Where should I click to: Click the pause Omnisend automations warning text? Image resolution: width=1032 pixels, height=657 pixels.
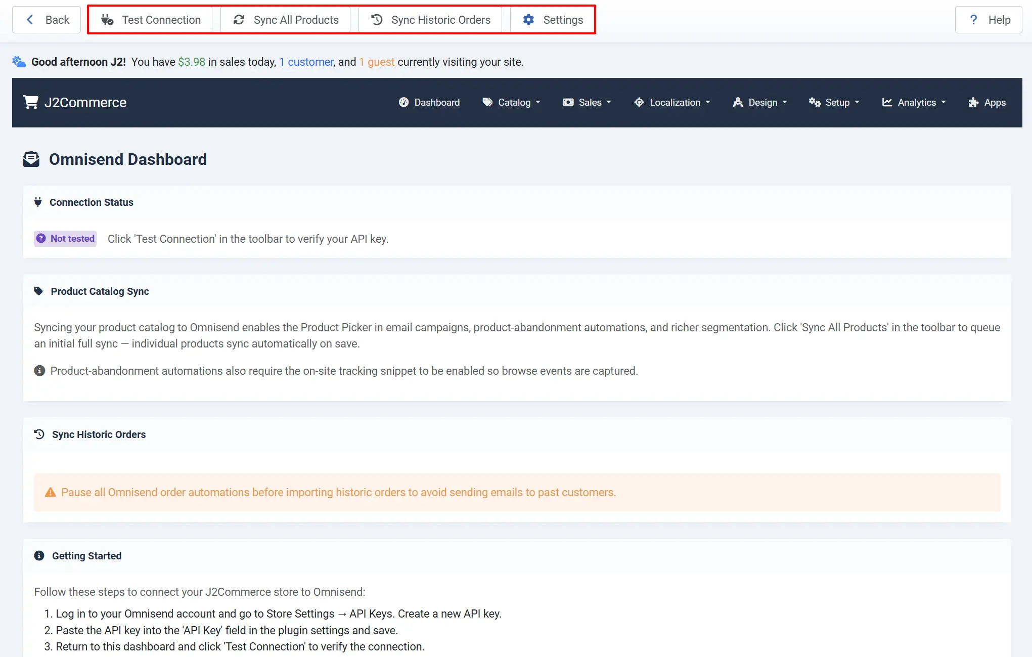(x=339, y=492)
